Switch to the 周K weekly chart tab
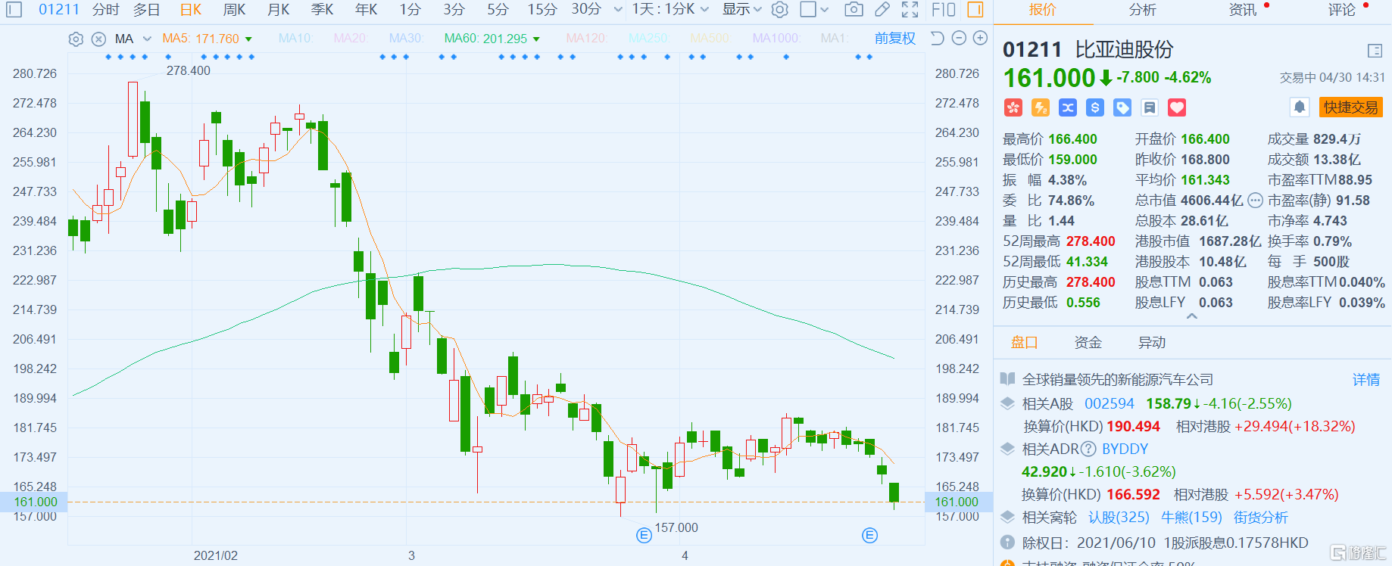This screenshot has width=1392, height=566. click(x=234, y=10)
